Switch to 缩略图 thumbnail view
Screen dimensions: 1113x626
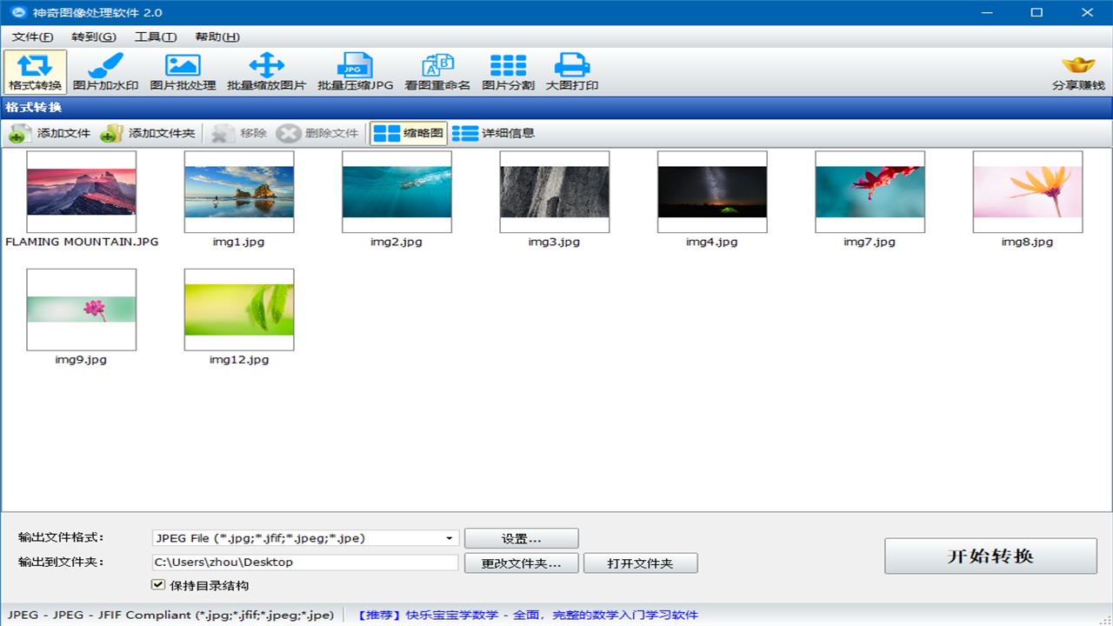pyautogui.click(x=409, y=133)
